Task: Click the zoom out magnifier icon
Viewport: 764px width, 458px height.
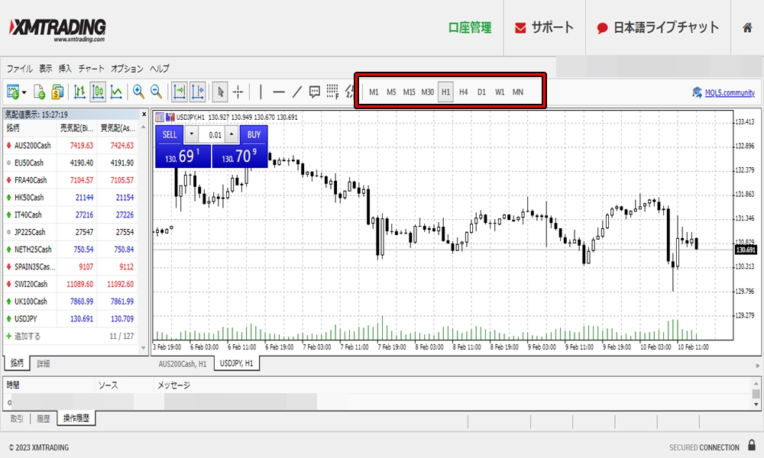Action: (x=157, y=92)
